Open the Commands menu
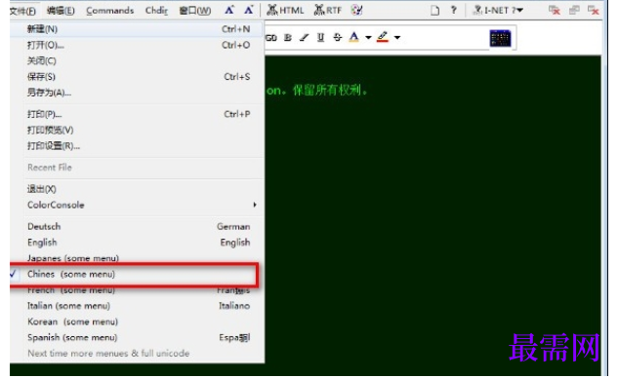 click(110, 11)
